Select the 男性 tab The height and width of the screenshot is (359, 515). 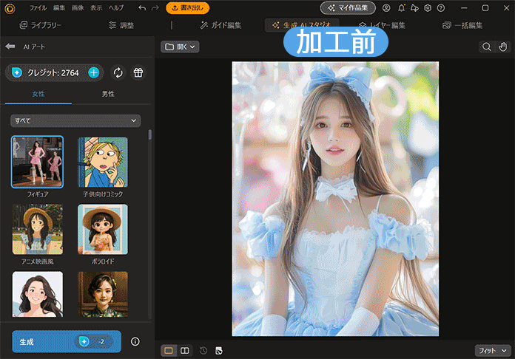point(108,95)
